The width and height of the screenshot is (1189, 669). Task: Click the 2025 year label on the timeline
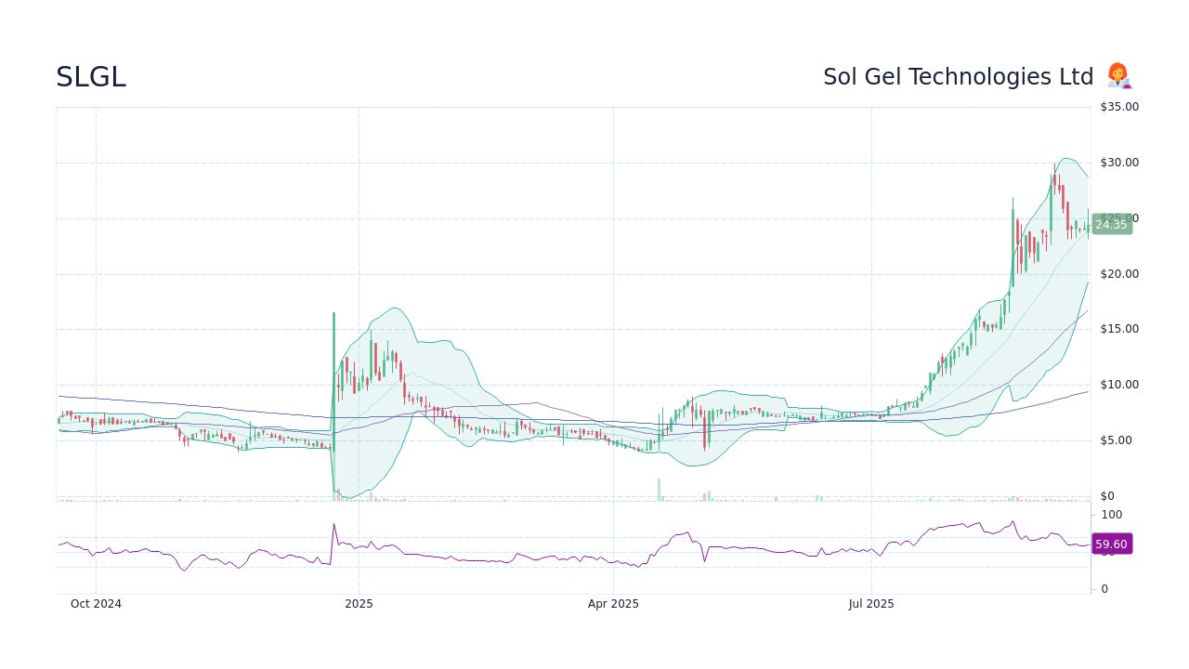click(359, 603)
